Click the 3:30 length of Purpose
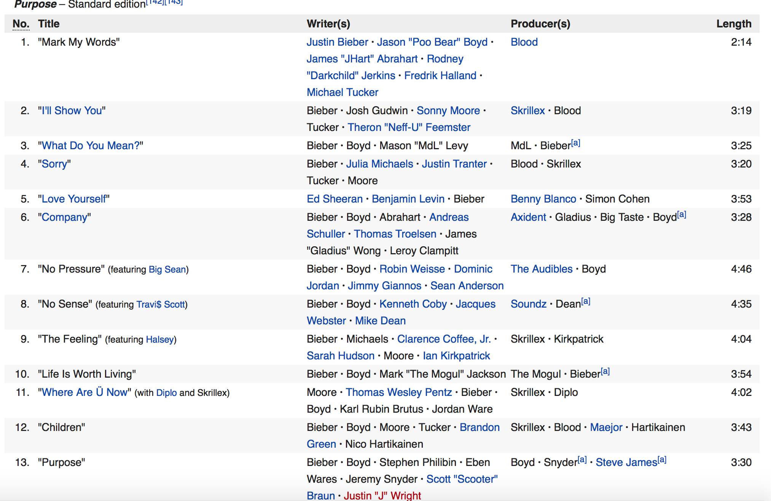771x501 pixels. coord(741,463)
